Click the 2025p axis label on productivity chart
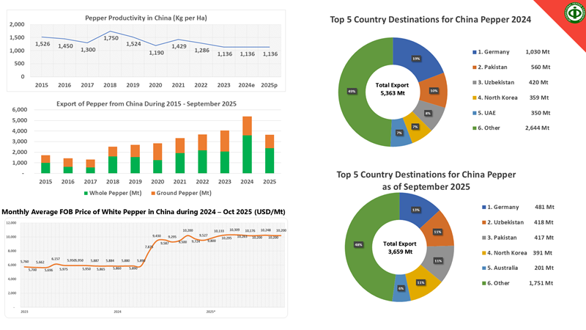 pyautogui.click(x=270, y=85)
